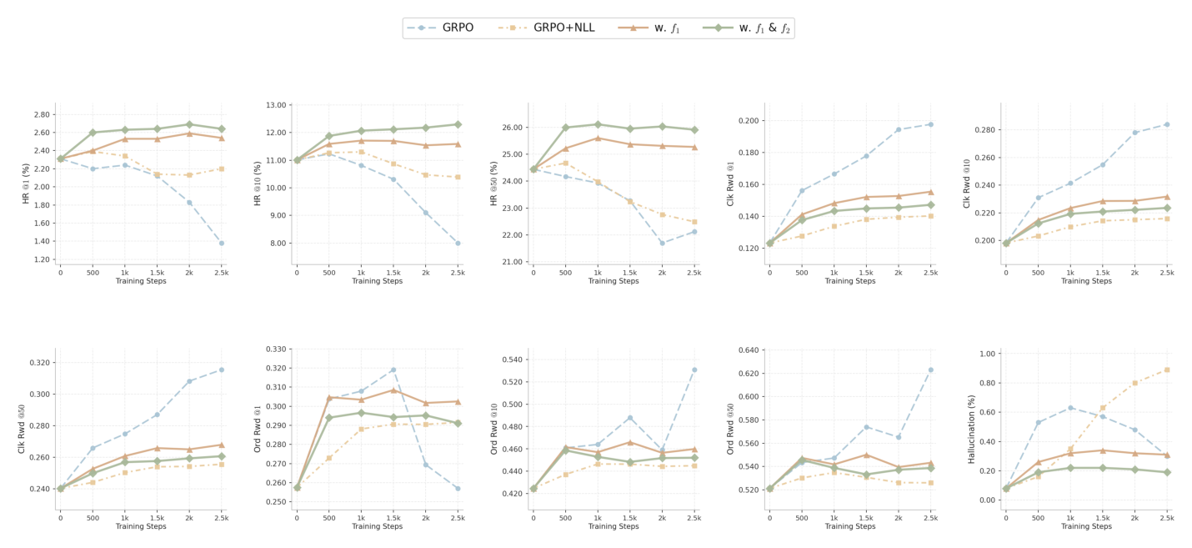Click GRPO's 2k low point in HR @50 chart
This screenshot has width=1192, height=548.
click(x=662, y=243)
